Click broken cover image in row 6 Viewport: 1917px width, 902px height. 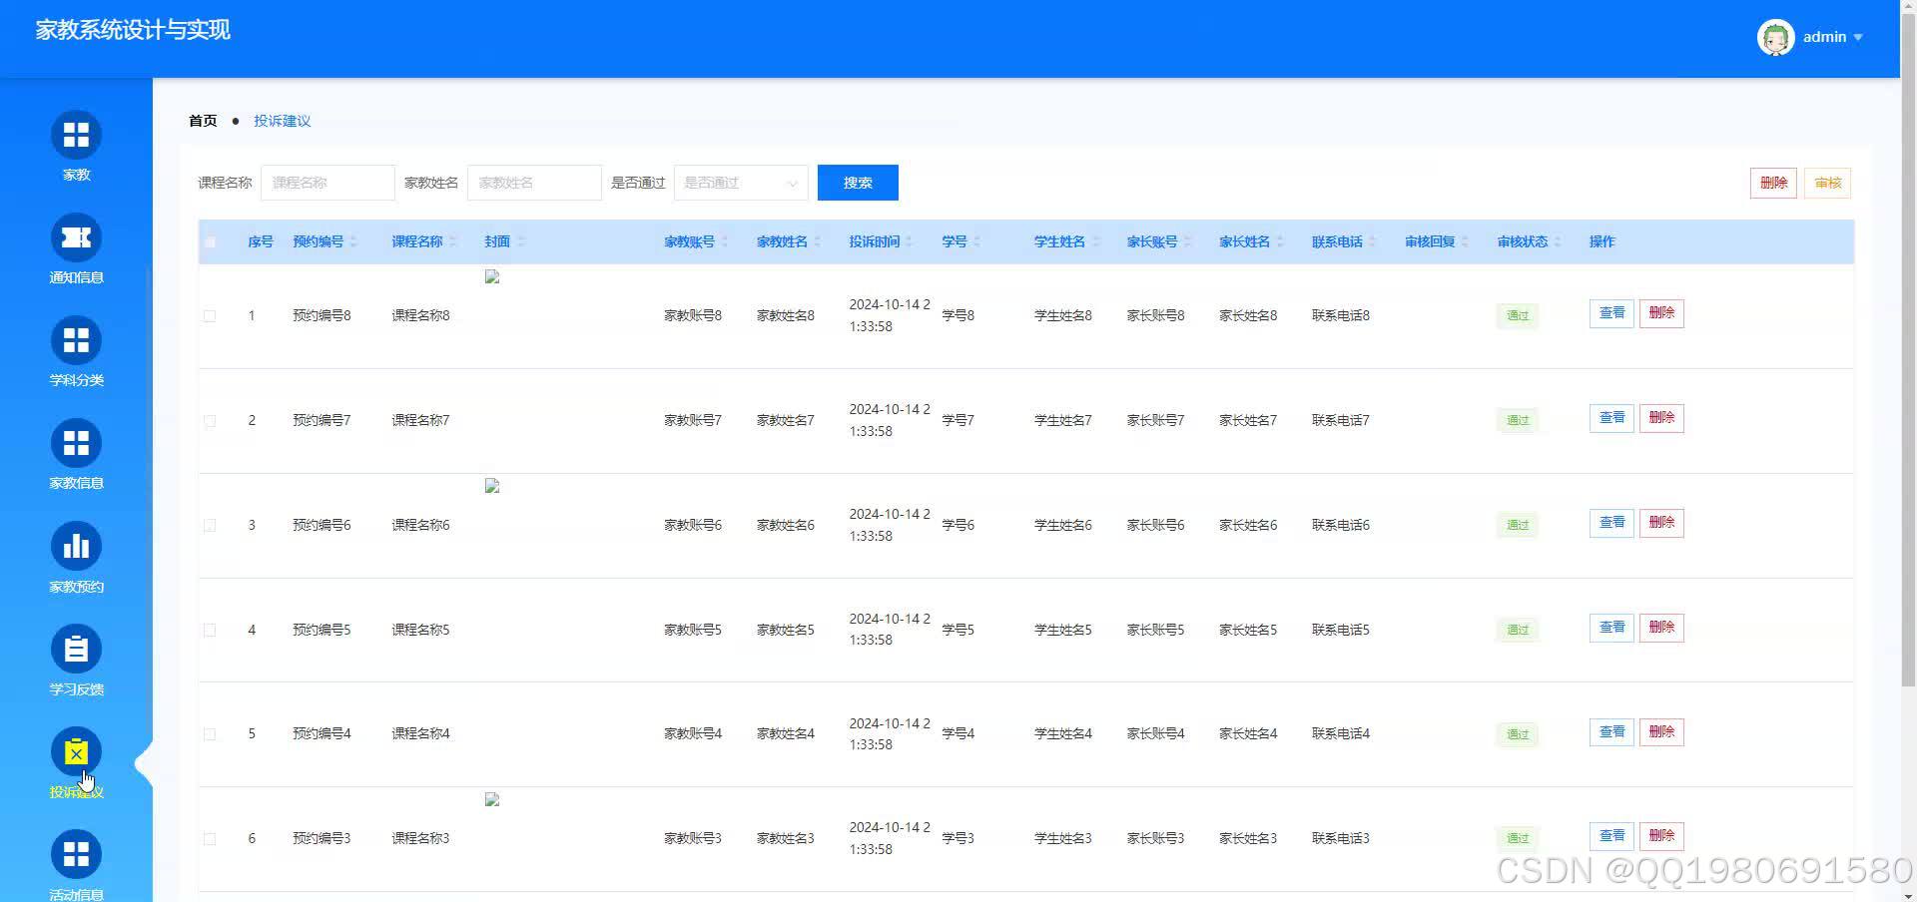pyautogui.click(x=491, y=799)
